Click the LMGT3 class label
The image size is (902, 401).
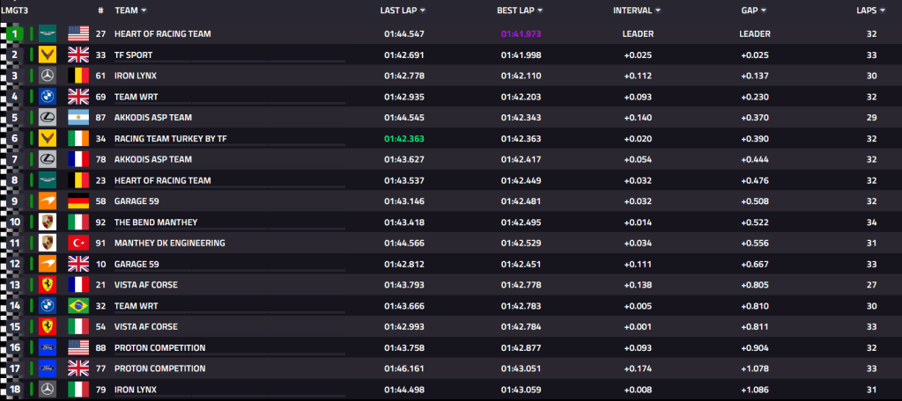click(14, 11)
